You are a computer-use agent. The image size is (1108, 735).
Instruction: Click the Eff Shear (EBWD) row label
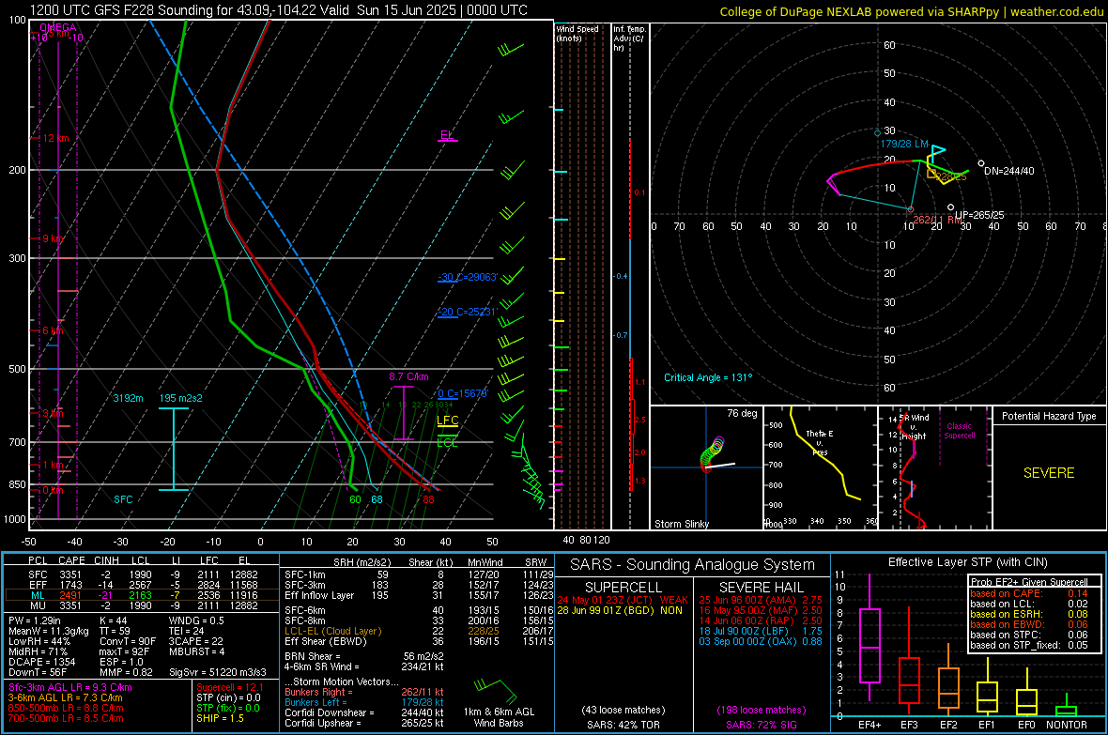(x=326, y=642)
